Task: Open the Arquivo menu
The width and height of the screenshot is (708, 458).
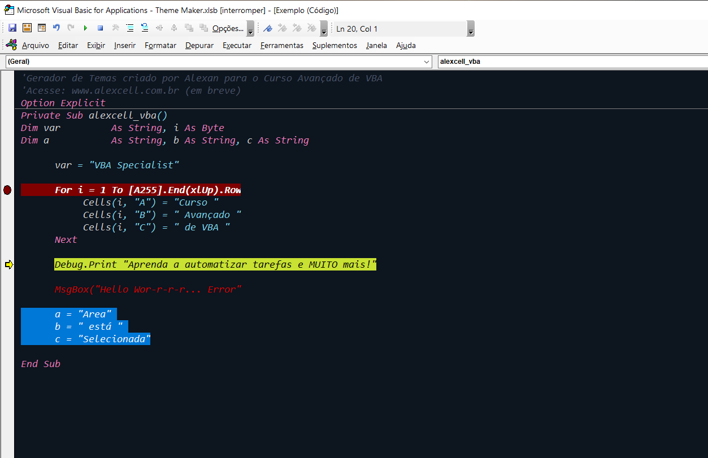Action: click(x=36, y=45)
